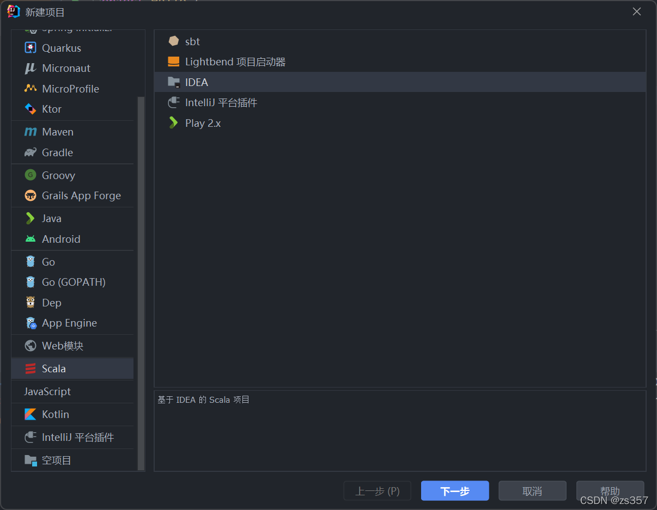Click the MicroProfile icon
The image size is (657, 510).
[x=31, y=89]
